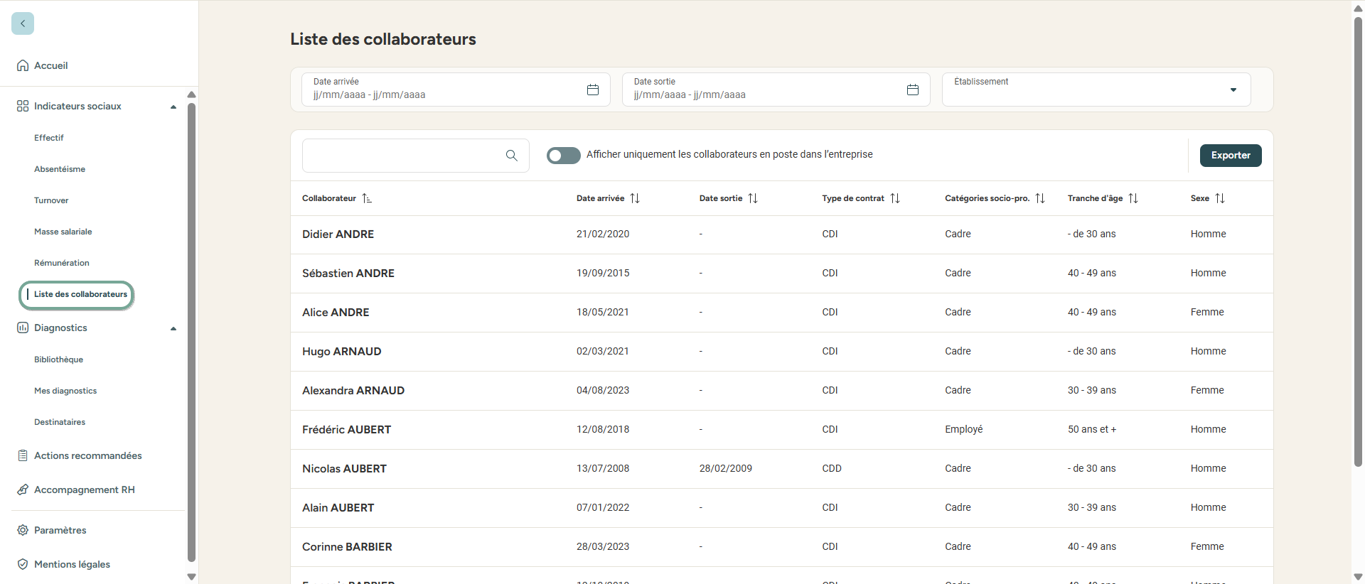Open Didier ANDRE's collaborator row
The height and width of the screenshot is (584, 1365).
[x=338, y=234]
